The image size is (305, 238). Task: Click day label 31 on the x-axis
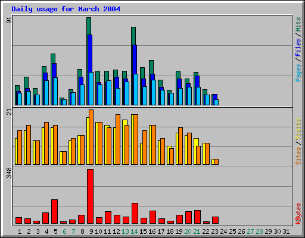click(x=286, y=231)
